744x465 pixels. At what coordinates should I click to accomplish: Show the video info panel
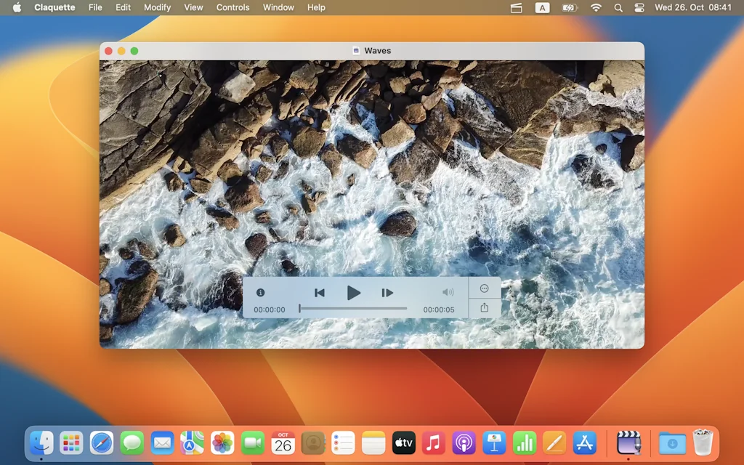[x=260, y=293]
